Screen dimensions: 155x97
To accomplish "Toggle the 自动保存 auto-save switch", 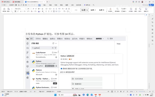I will tap(16, 5).
